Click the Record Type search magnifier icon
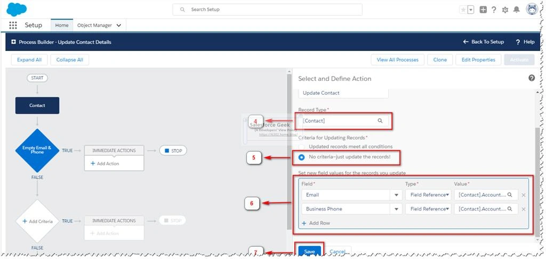The width and height of the screenshot is (546, 259). coord(380,121)
